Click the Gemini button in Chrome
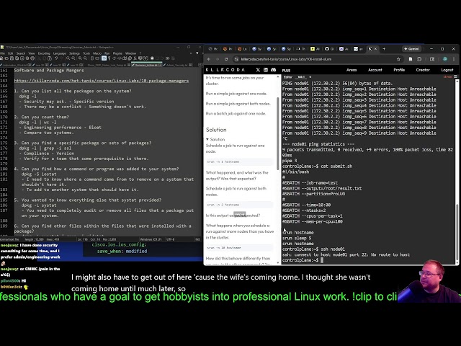The height and width of the screenshot is (346, 461). (411, 49)
